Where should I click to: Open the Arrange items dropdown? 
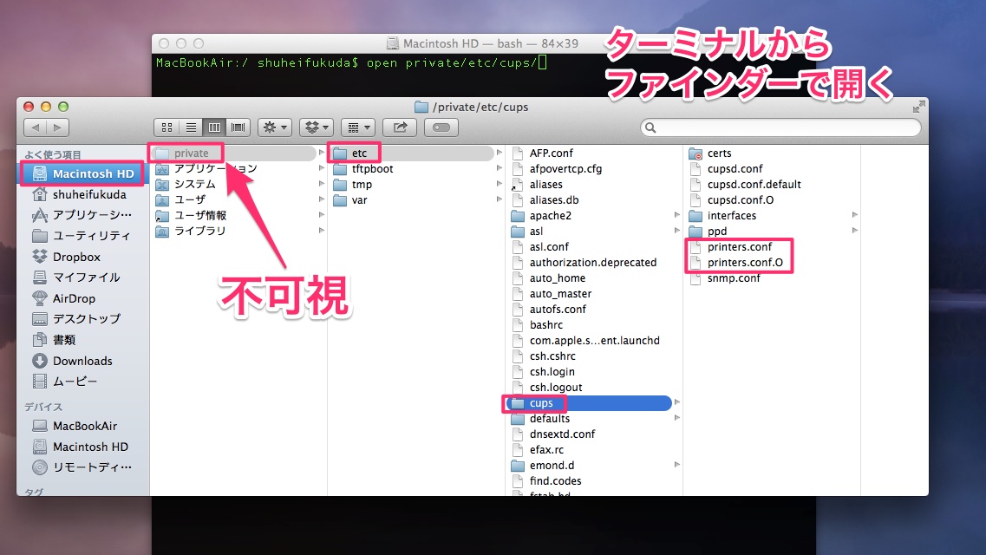click(x=358, y=127)
